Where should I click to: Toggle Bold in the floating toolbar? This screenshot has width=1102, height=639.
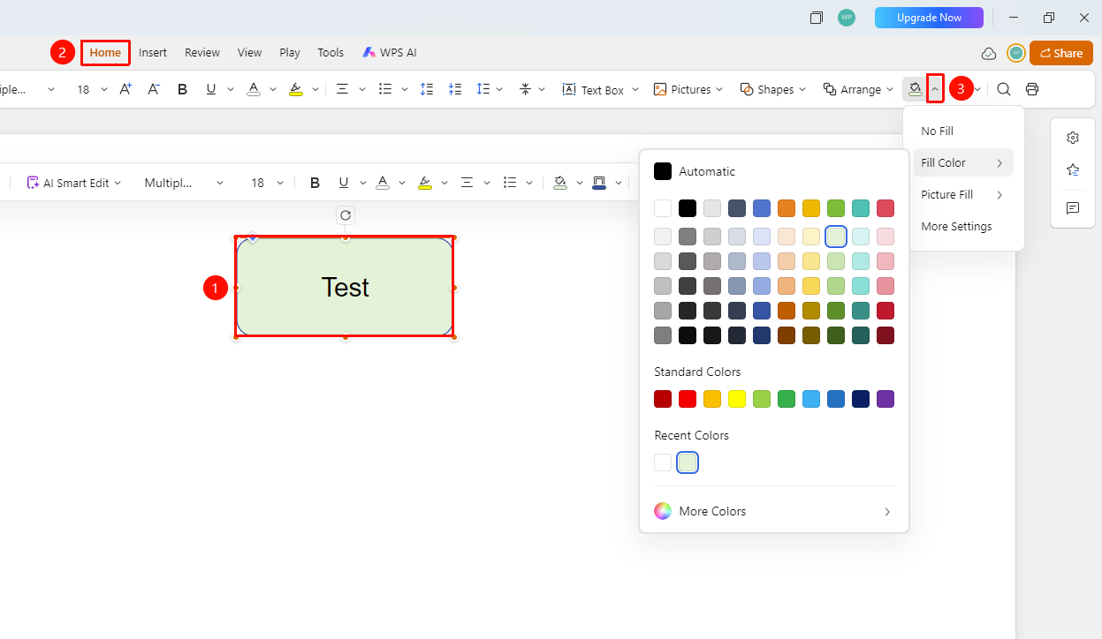pos(315,183)
